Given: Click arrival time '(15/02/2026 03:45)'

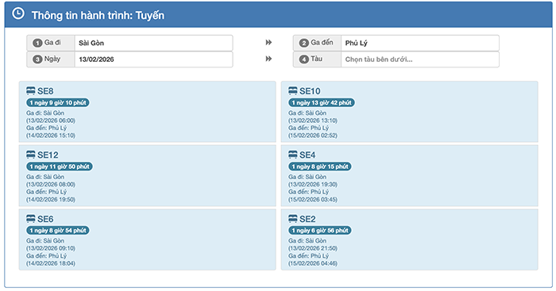Looking at the screenshot, I should pyautogui.click(x=313, y=199).
